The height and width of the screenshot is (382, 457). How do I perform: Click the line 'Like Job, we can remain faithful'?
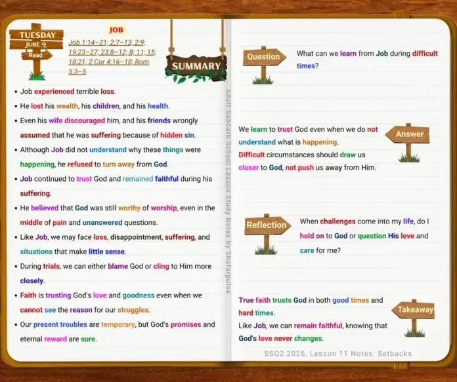coord(313,326)
